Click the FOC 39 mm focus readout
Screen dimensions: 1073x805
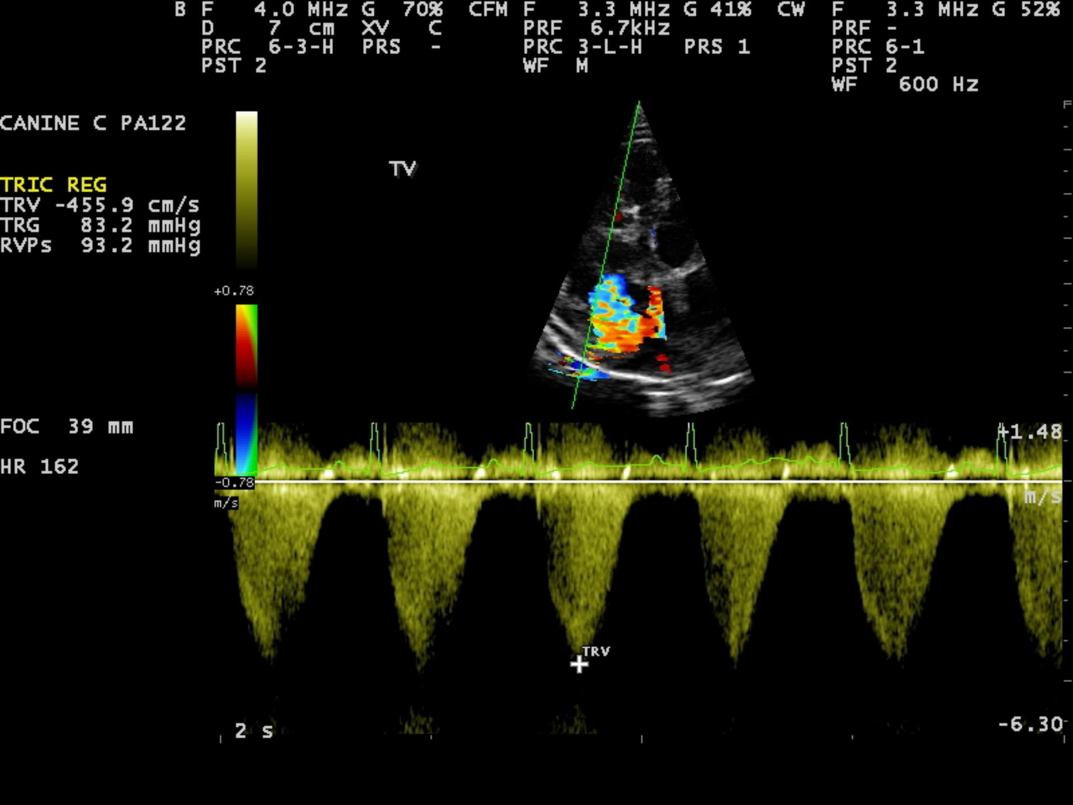tap(67, 427)
